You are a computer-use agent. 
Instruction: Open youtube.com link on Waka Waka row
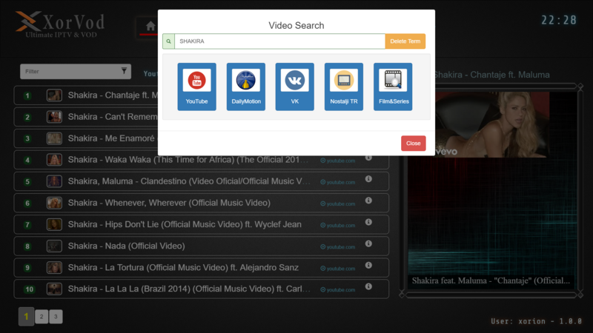(338, 161)
